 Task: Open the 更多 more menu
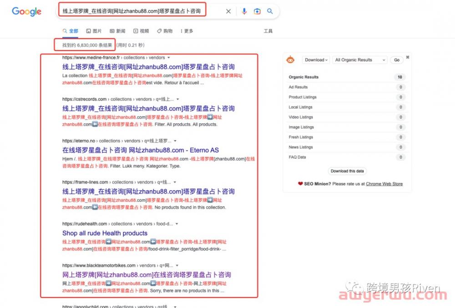(187, 31)
